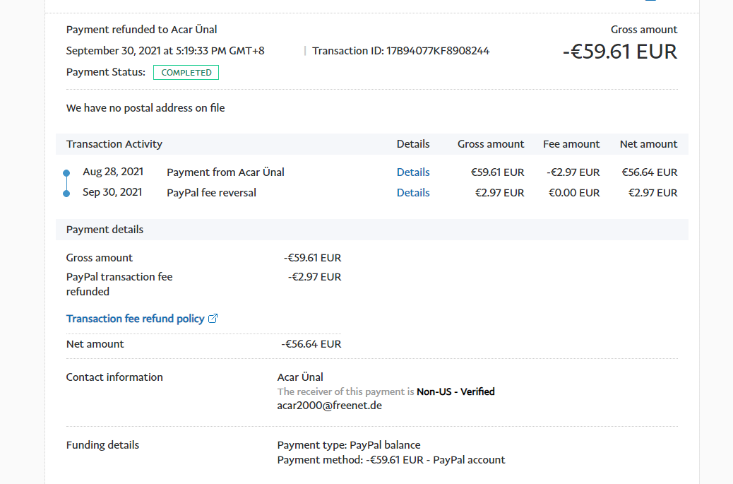Click the Transaction Activity header
733x484 pixels.
tap(114, 144)
